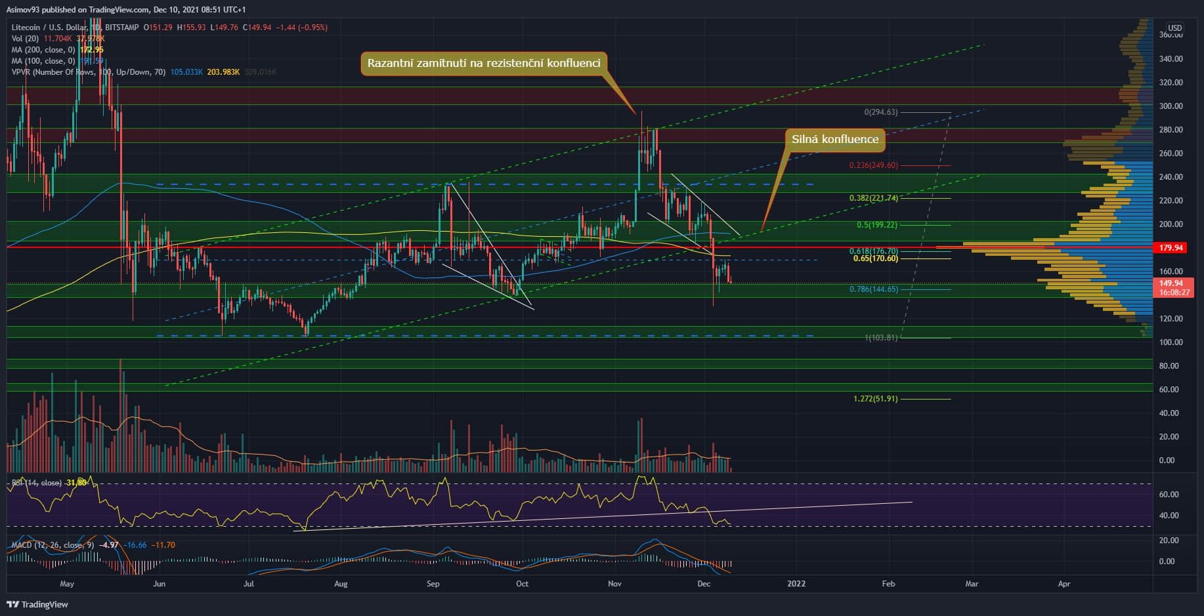Select the 0.786(144.65) Fibonacci label
Viewport: 1204px width, 616px height.
(x=873, y=289)
